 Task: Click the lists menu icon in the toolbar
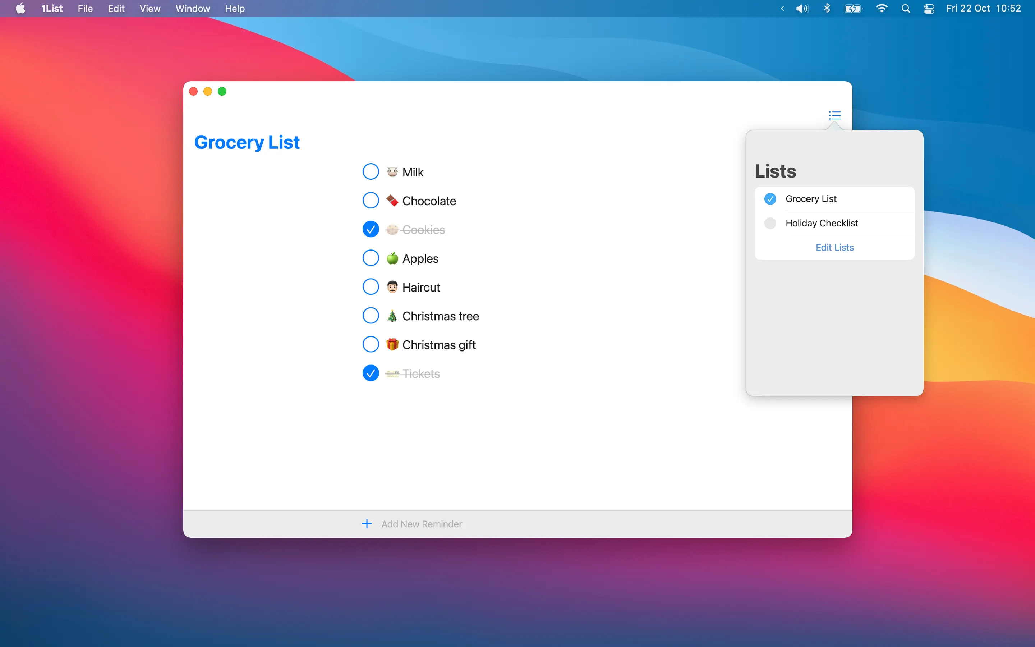point(834,115)
